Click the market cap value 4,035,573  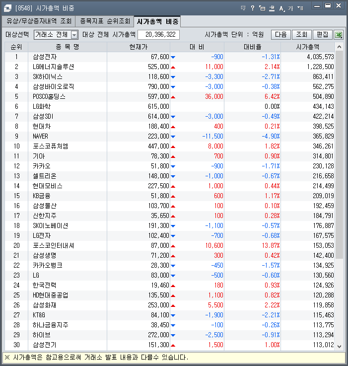tap(320, 57)
